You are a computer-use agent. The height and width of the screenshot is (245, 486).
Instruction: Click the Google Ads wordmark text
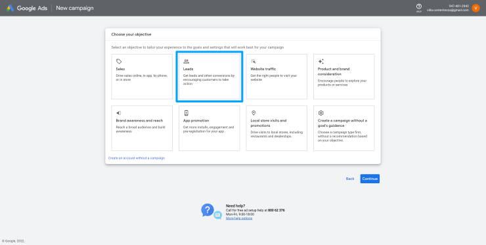32,8
